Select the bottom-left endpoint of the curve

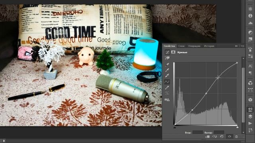point(175,124)
